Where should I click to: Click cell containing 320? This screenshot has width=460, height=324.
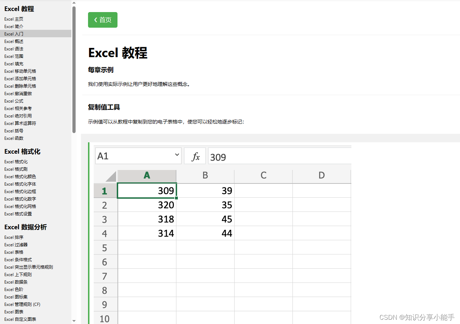[147, 205]
